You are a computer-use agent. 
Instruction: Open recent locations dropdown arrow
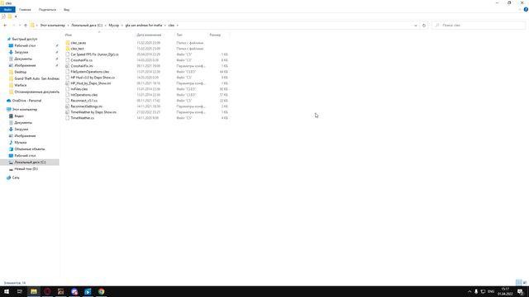coord(20,26)
